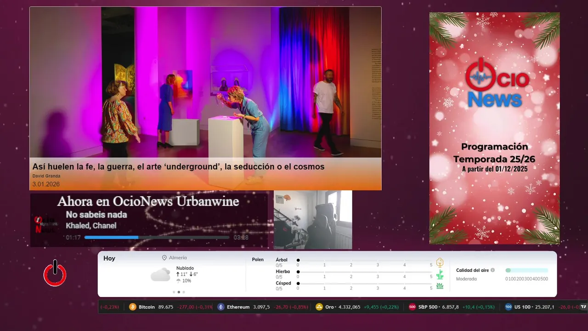588x331 pixels.
Task: Click the location pin beside Almería
Action: click(164, 258)
